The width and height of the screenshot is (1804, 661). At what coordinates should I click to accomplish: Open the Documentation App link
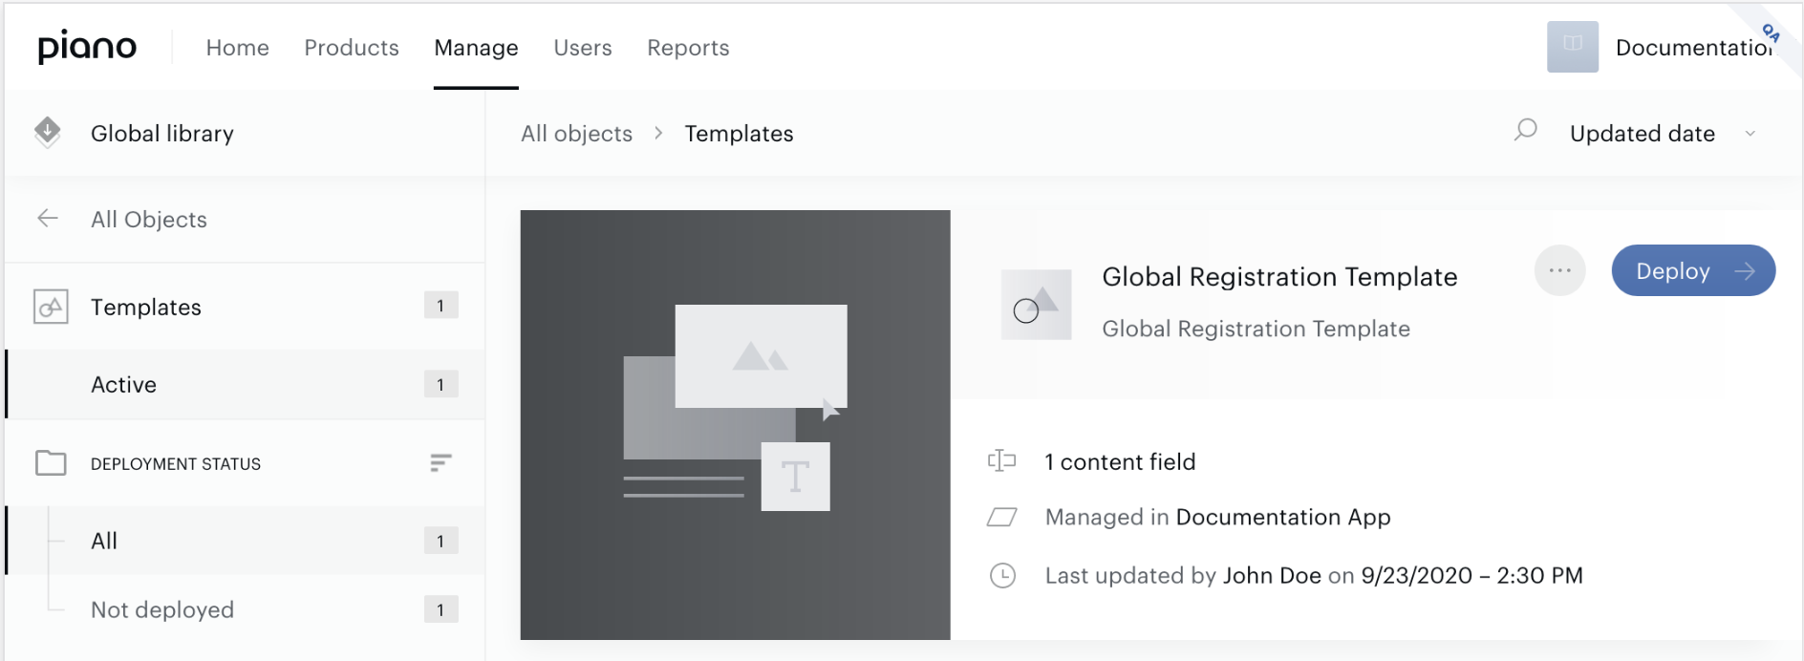(x=1283, y=517)
